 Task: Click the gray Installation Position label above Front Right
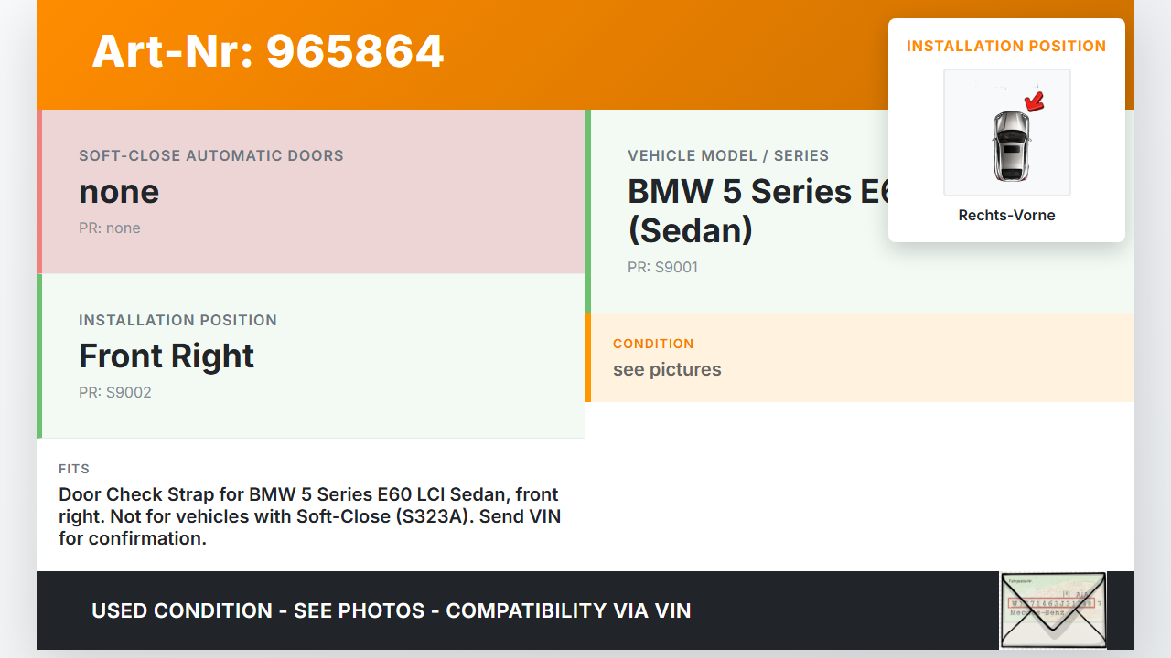pos(177,321)
